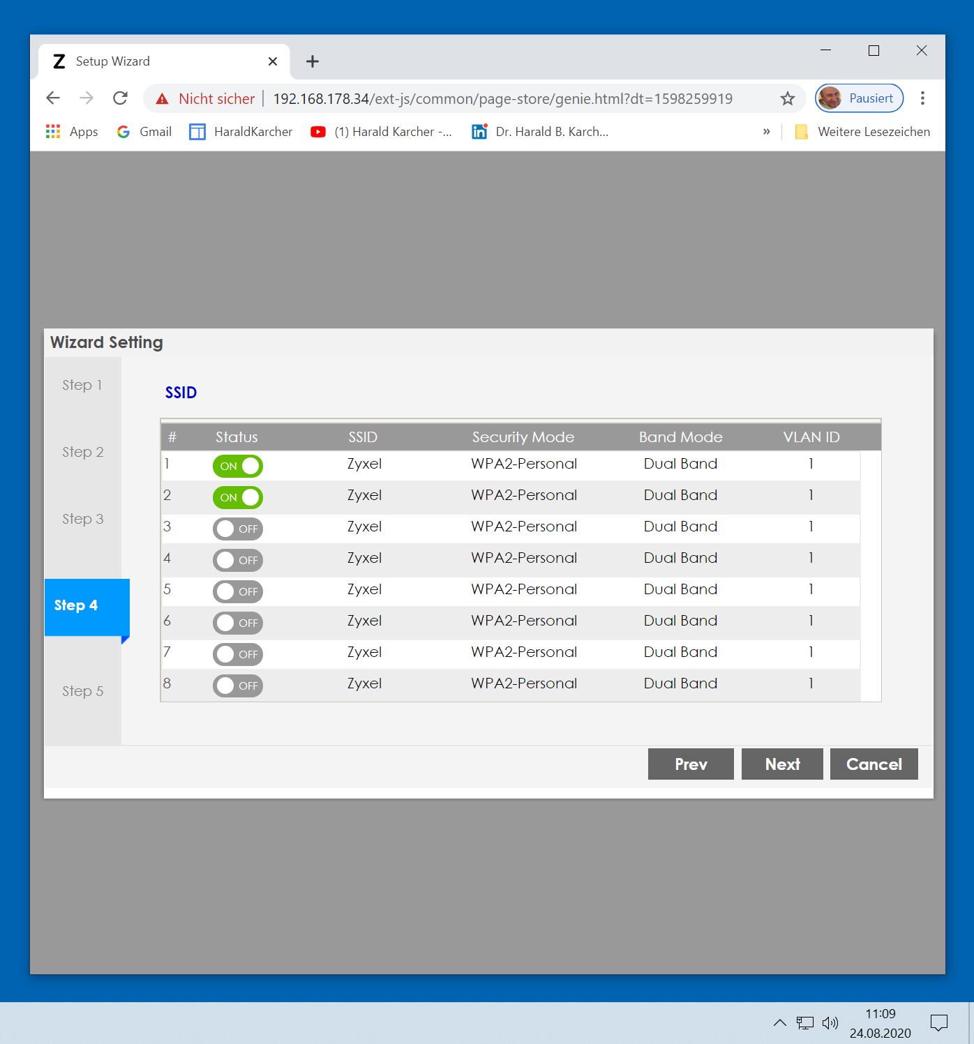974x1044 pixels.
Task: Click the Next button
Action: (782, 764)
